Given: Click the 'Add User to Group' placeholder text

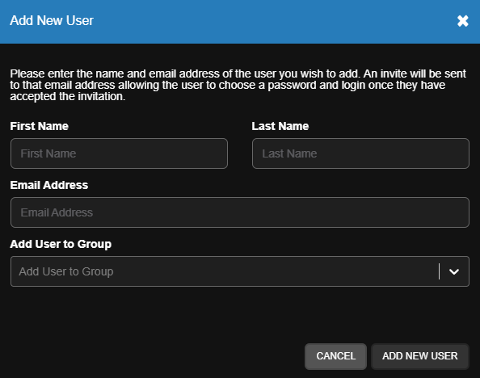Looking at the screenshot, I should pyautogui.click(x=66, y=271).
